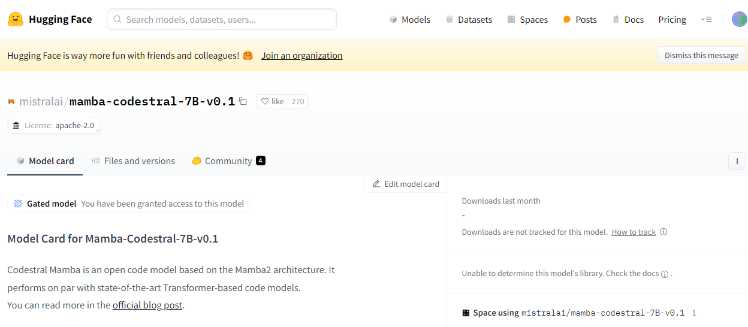Image resolution: width=748 pixels, height=327 pixels.
Task: Click the mamba-codestral-7B-v0.1 model title
Action: coord(152,101)
